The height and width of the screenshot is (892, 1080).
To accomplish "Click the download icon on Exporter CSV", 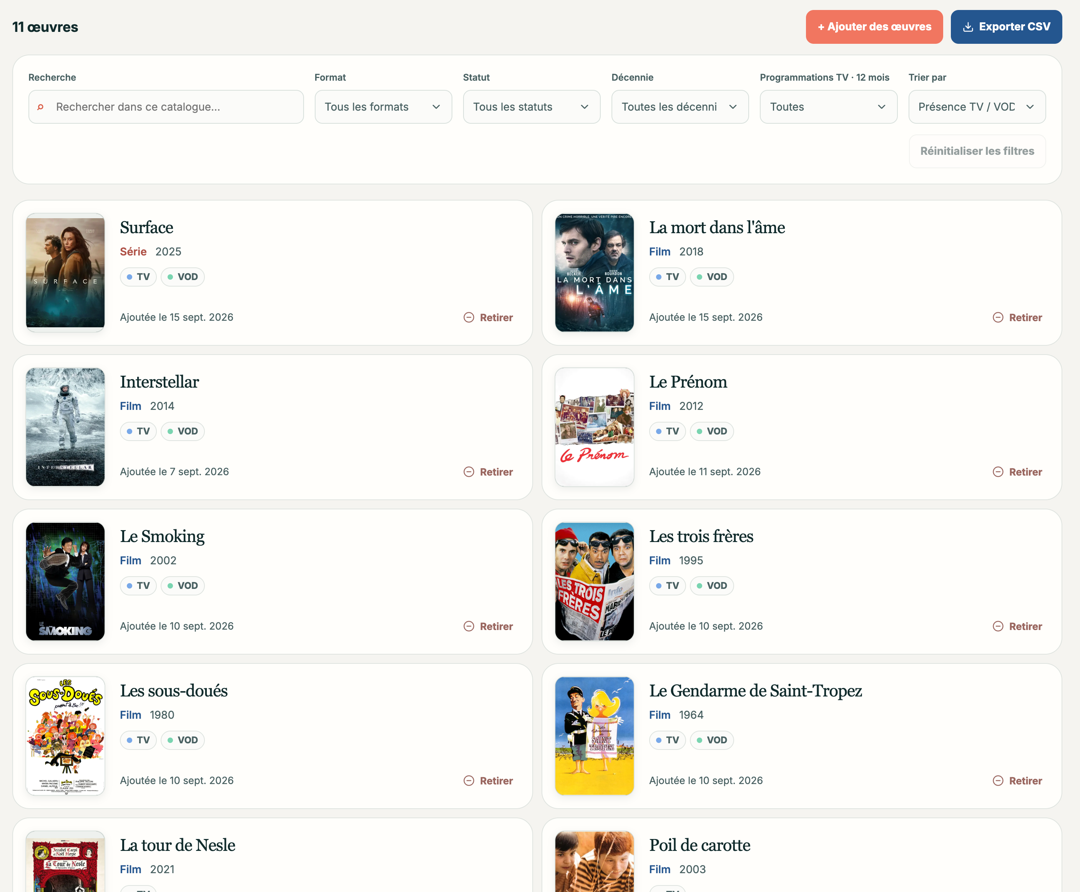I will point(968,27).
